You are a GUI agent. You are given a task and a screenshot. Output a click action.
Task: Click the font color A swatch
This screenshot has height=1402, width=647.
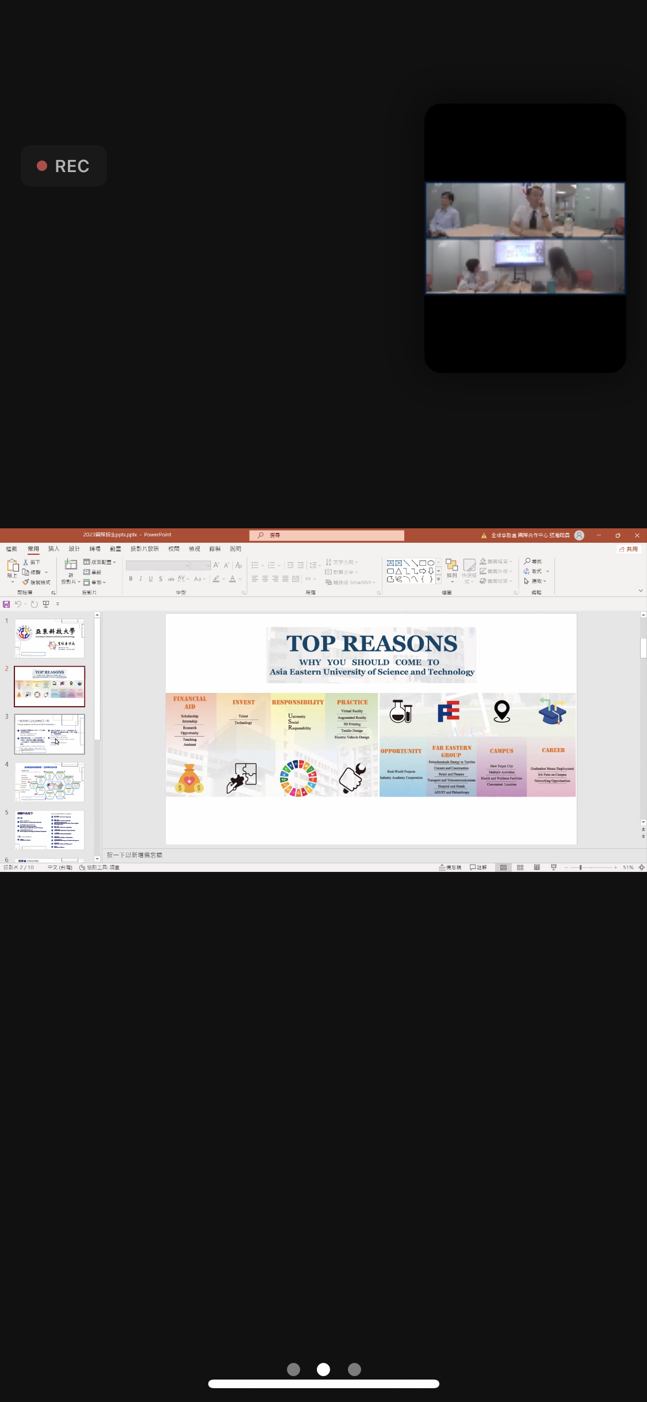[x=232, y=579]
